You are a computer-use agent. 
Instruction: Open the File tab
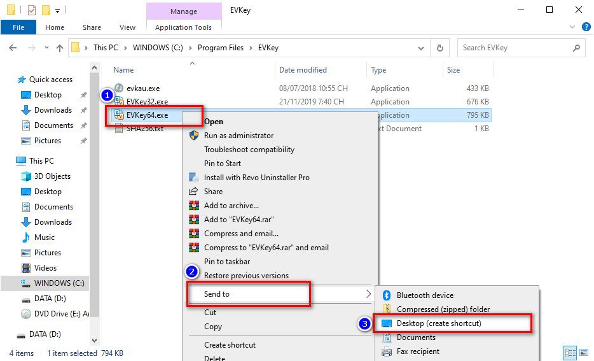coord(18,27)
